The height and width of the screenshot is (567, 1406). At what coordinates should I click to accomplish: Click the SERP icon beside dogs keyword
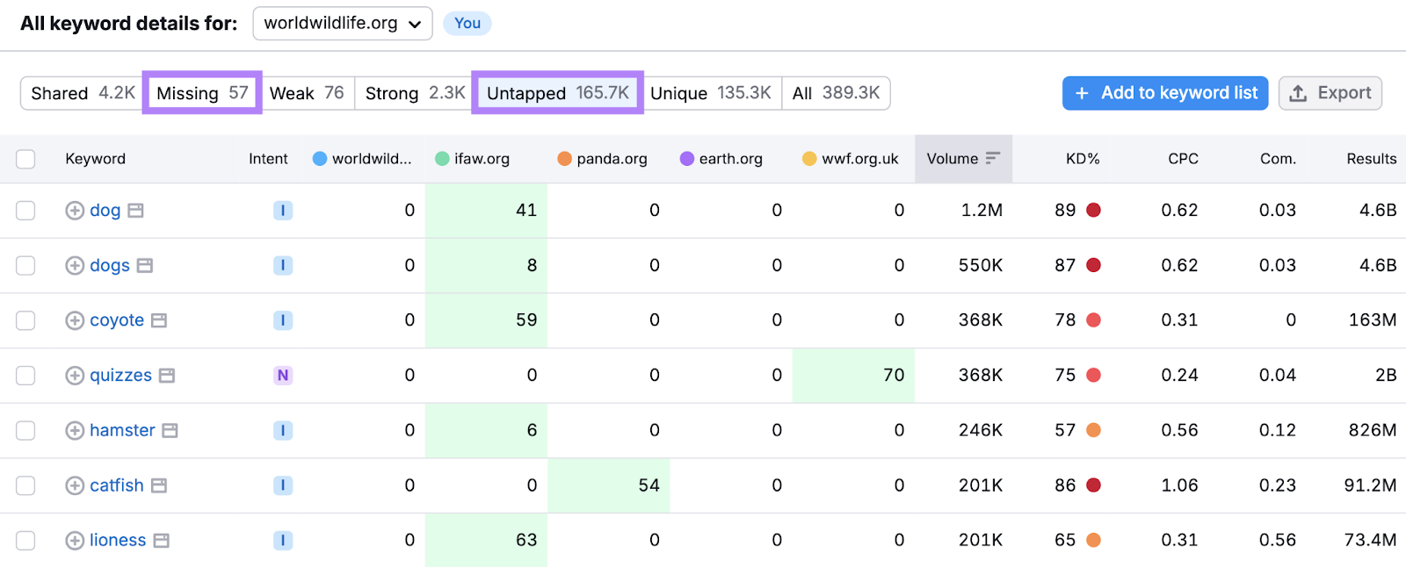(145, 266)
